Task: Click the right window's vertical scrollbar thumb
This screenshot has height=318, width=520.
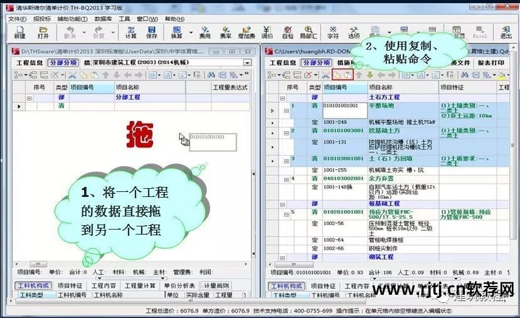Action: click(x=513, y=145)
